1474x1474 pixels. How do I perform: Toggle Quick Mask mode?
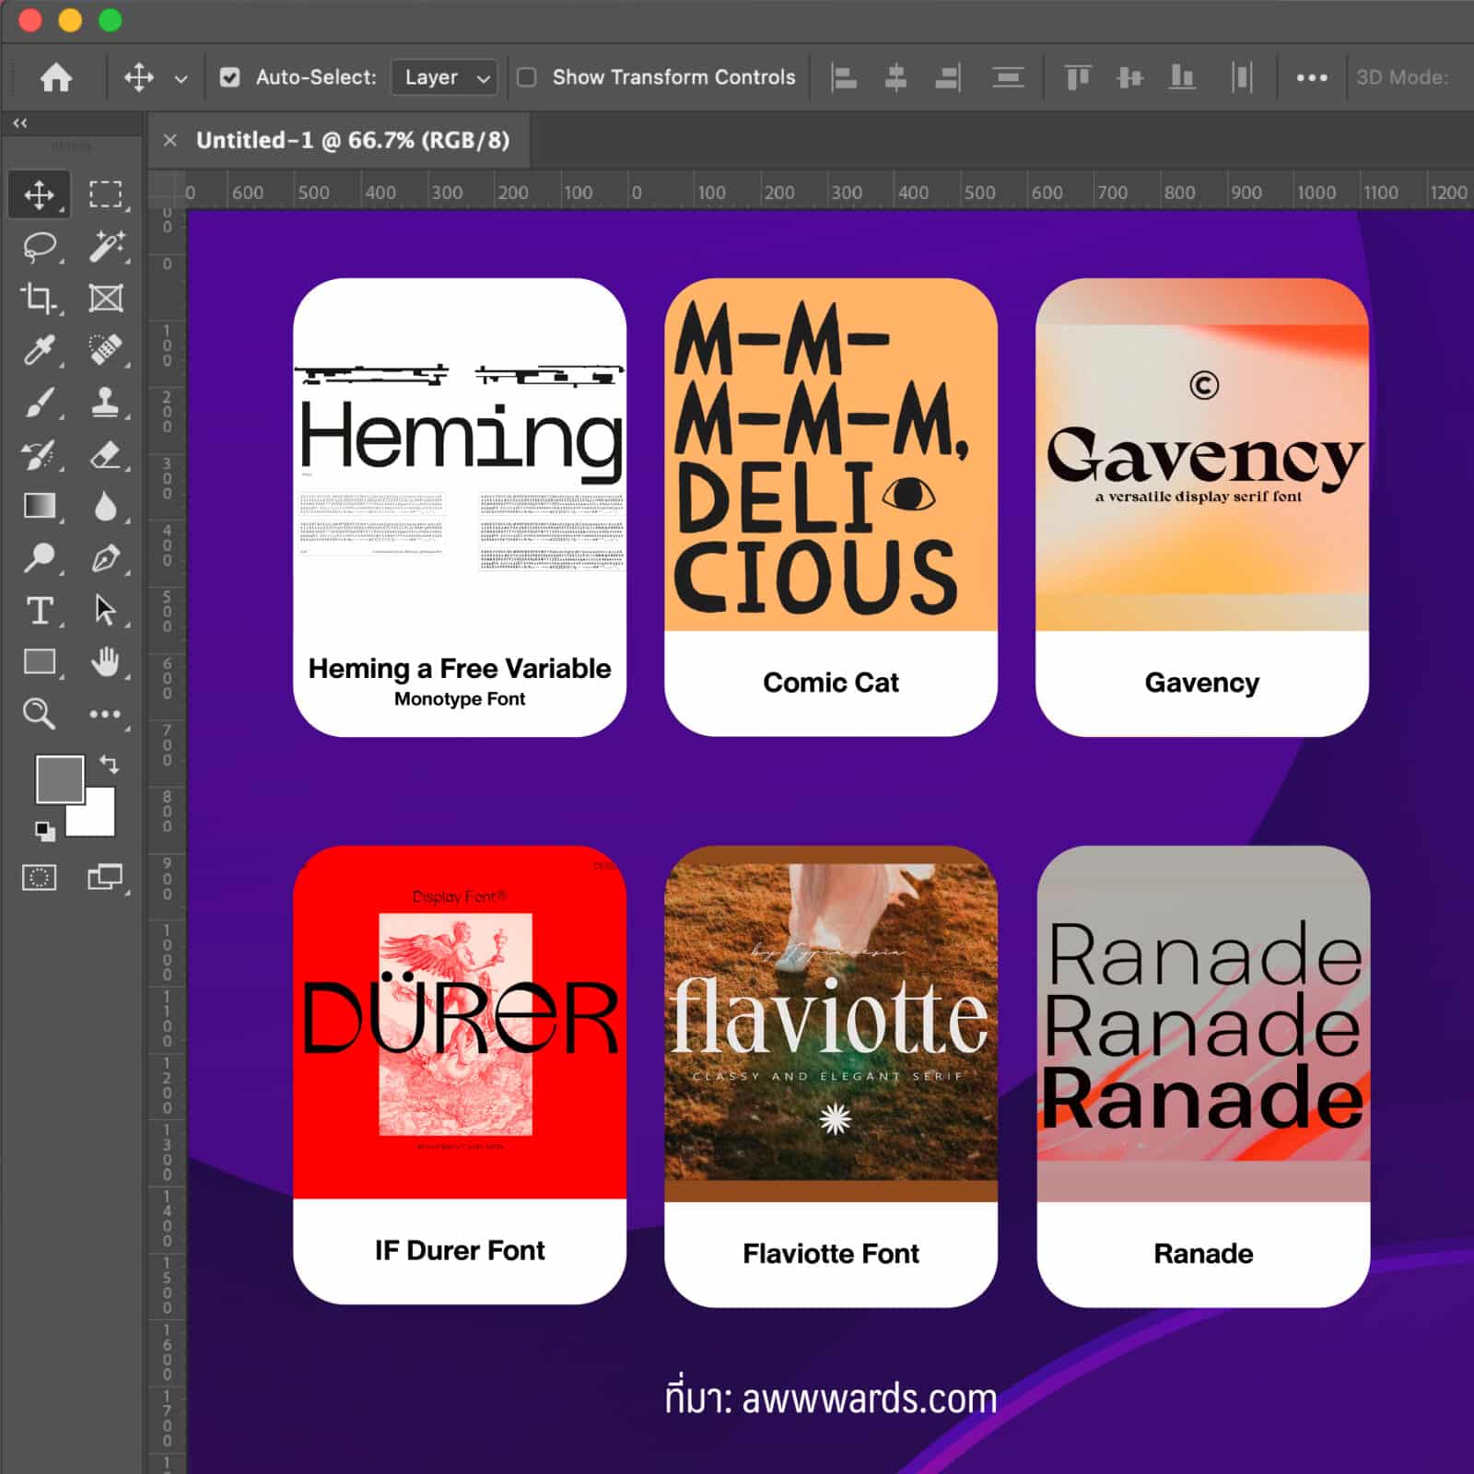pos(39,877)
